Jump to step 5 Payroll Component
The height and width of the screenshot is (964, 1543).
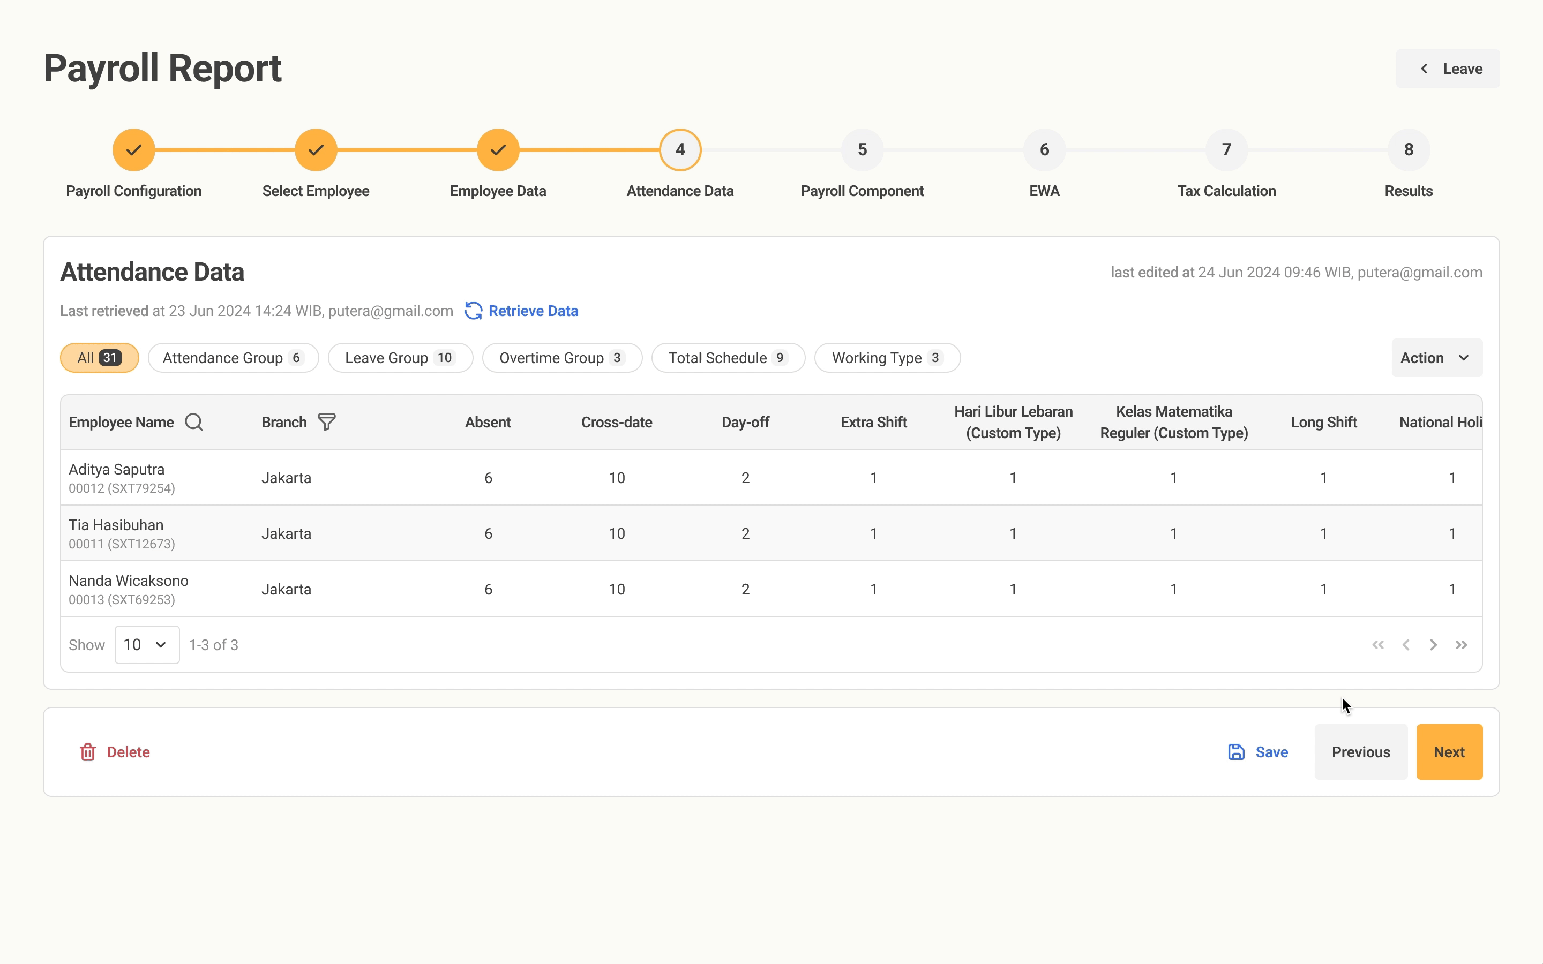click(862, 150)
